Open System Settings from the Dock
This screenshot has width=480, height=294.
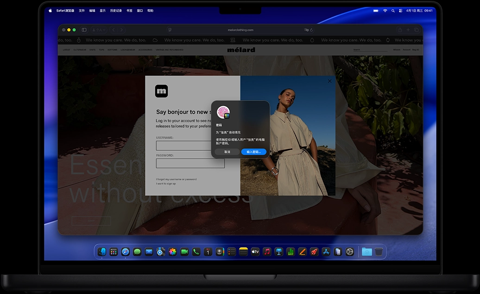(x=350, y=251)
